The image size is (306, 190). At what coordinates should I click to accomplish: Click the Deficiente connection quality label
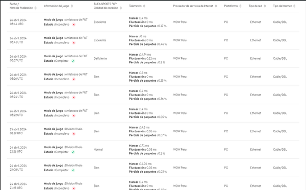click(x=100, y=58)
